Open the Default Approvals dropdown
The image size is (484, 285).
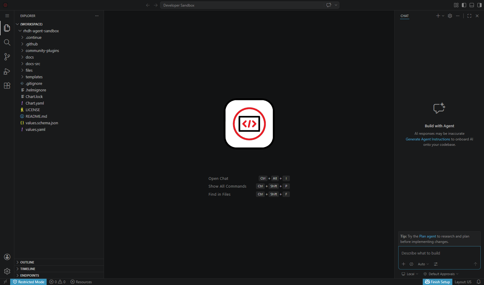(441, 274)
